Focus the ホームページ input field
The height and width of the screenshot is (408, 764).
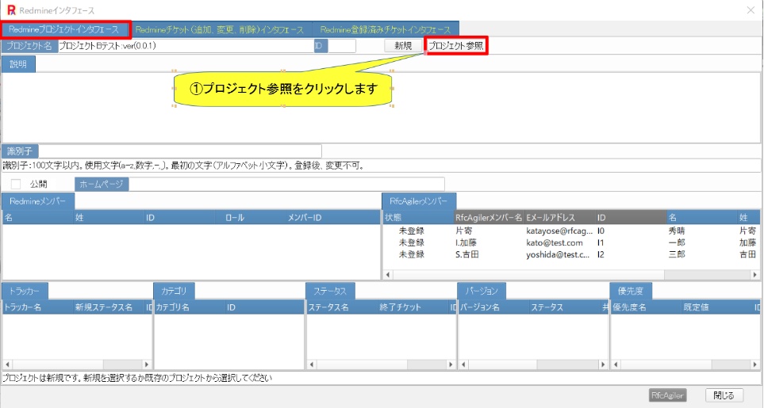click(x=286, y=184)
